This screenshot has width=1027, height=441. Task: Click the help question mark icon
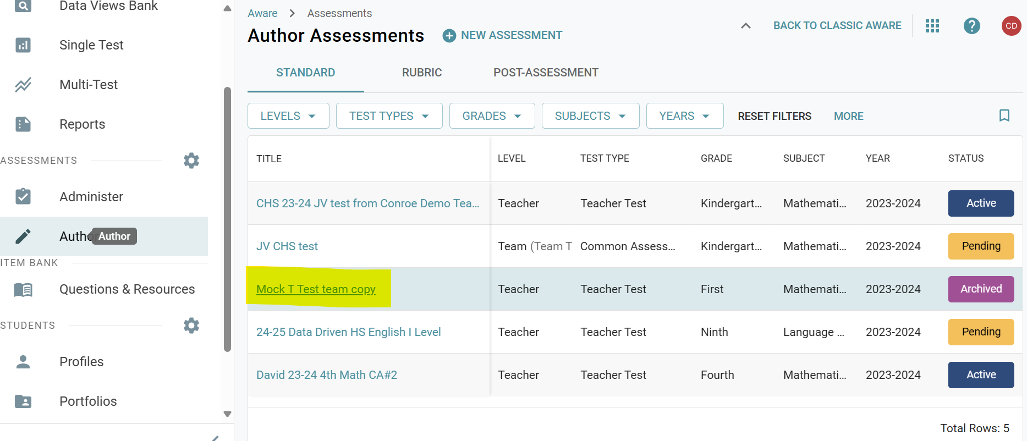(x=971, y=26)
